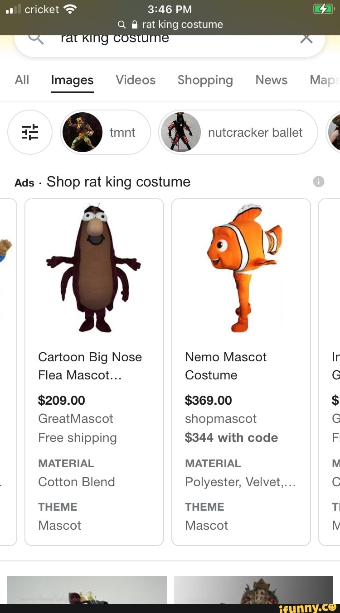
Task: Toggle the Images tab underline selection
Action: 72,80
